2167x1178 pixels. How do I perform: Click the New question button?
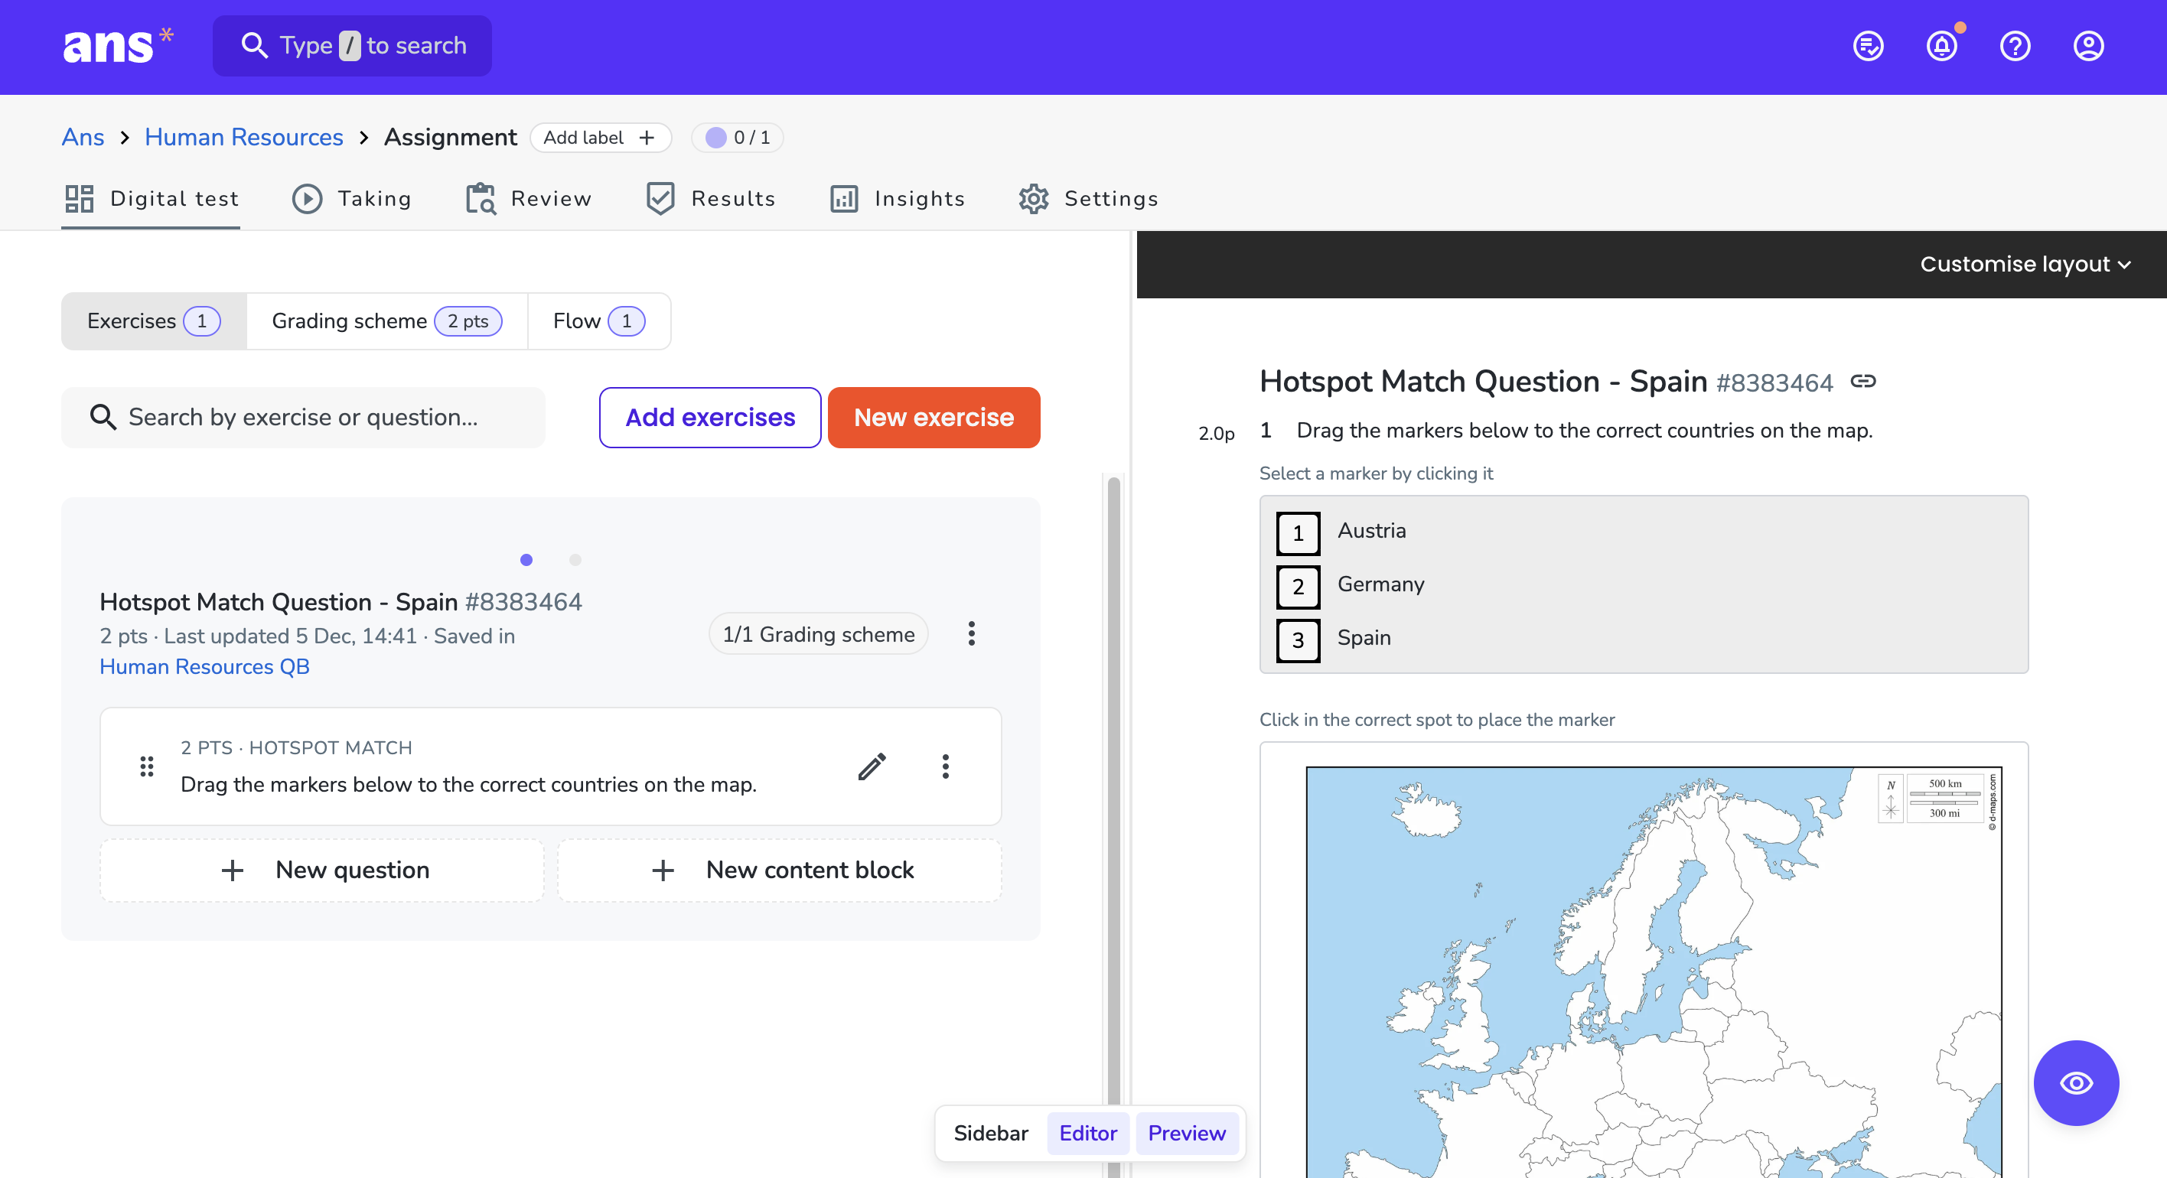pos(321,870)
